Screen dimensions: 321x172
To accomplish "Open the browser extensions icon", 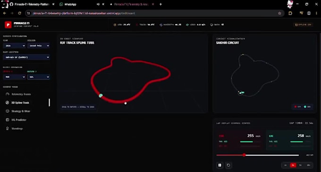I will pyautogui.click(x=290, y=13).
